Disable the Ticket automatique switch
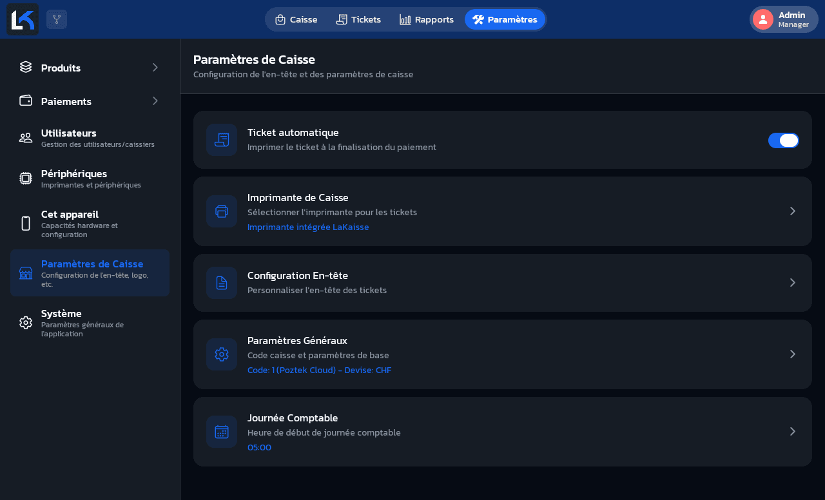 [x=784, y=140]
